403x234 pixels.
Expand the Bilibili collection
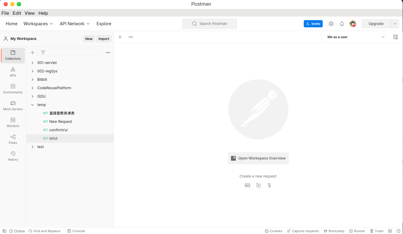tap(32, 80)
